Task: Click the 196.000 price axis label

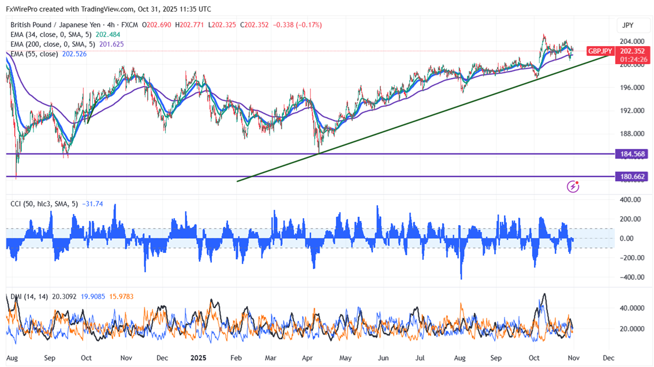Action: coord(632,88)
